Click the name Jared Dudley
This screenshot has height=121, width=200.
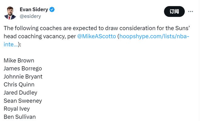[20, 93]
